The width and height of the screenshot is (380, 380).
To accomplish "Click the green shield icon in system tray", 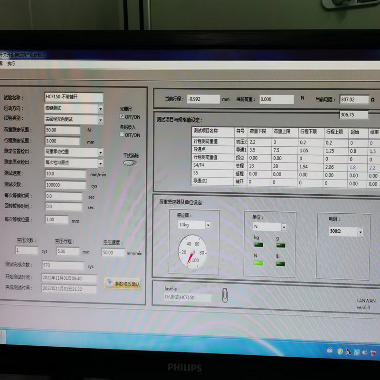I will 340,351.
